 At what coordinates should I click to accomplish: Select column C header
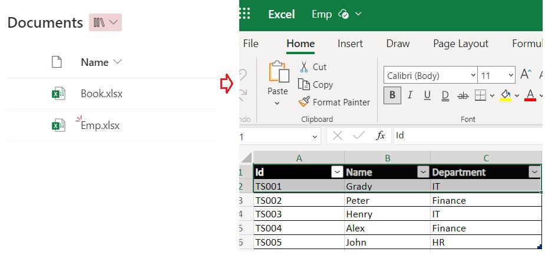486,158
